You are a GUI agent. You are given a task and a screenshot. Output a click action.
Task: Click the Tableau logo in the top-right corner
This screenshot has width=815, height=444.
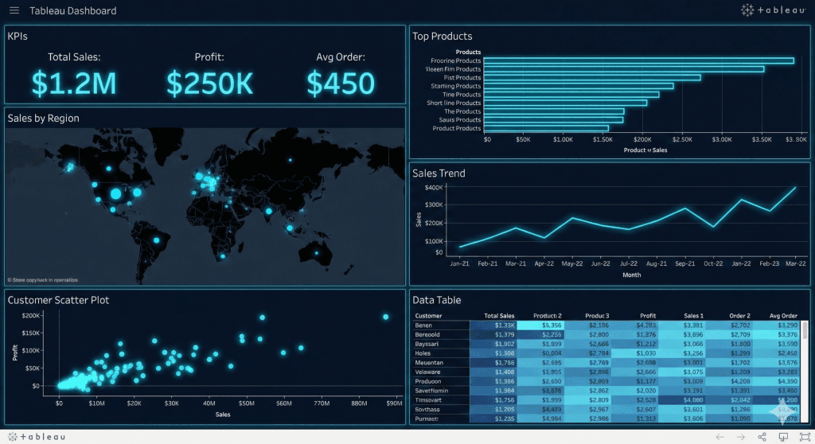(x=774, y=10)
